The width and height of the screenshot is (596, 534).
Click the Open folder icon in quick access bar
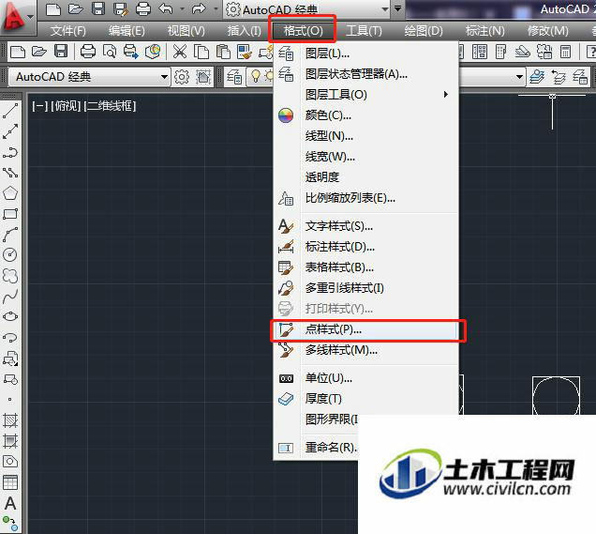pyautogui.click(x=76, y=9)
